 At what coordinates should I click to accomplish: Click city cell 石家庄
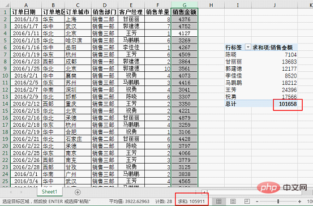click(78, 139)
